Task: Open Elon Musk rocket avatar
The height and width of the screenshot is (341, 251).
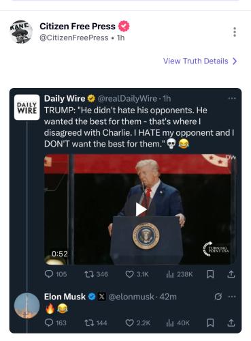Action: tap(27, 306)
